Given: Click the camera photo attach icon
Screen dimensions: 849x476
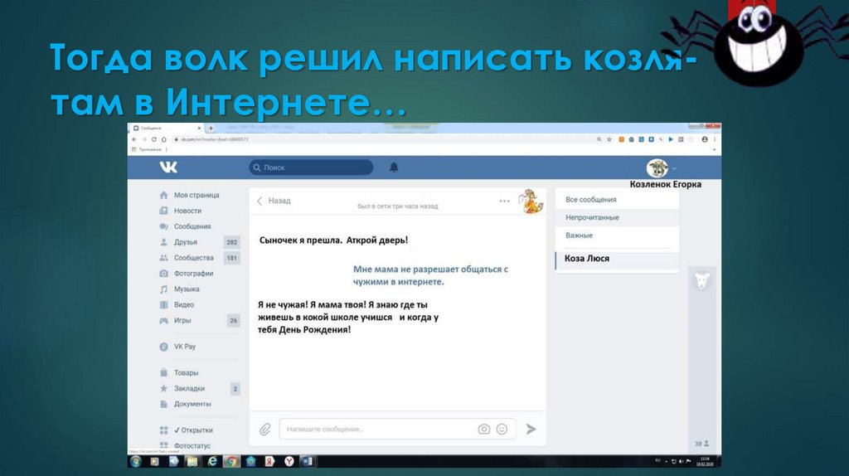Looking at the screenshot, I should 484,429.
